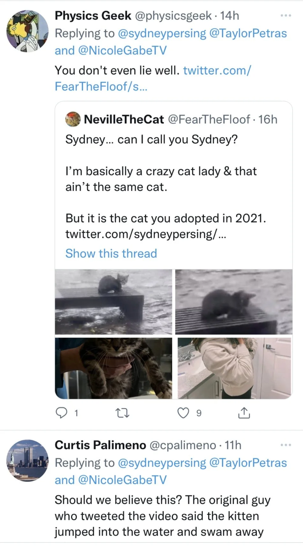
Task: Open Physics Geek profile avatar
Action: 27,31
